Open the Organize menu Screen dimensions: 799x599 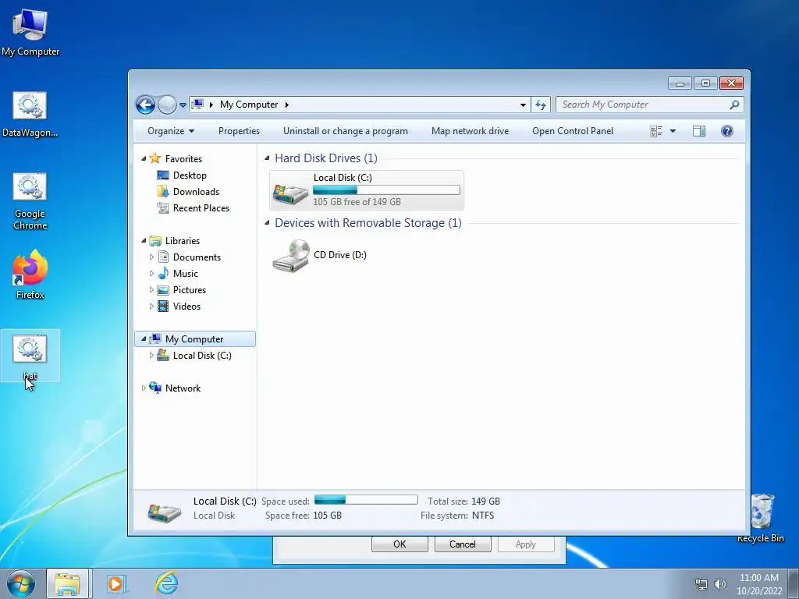[x=171, y=131]
